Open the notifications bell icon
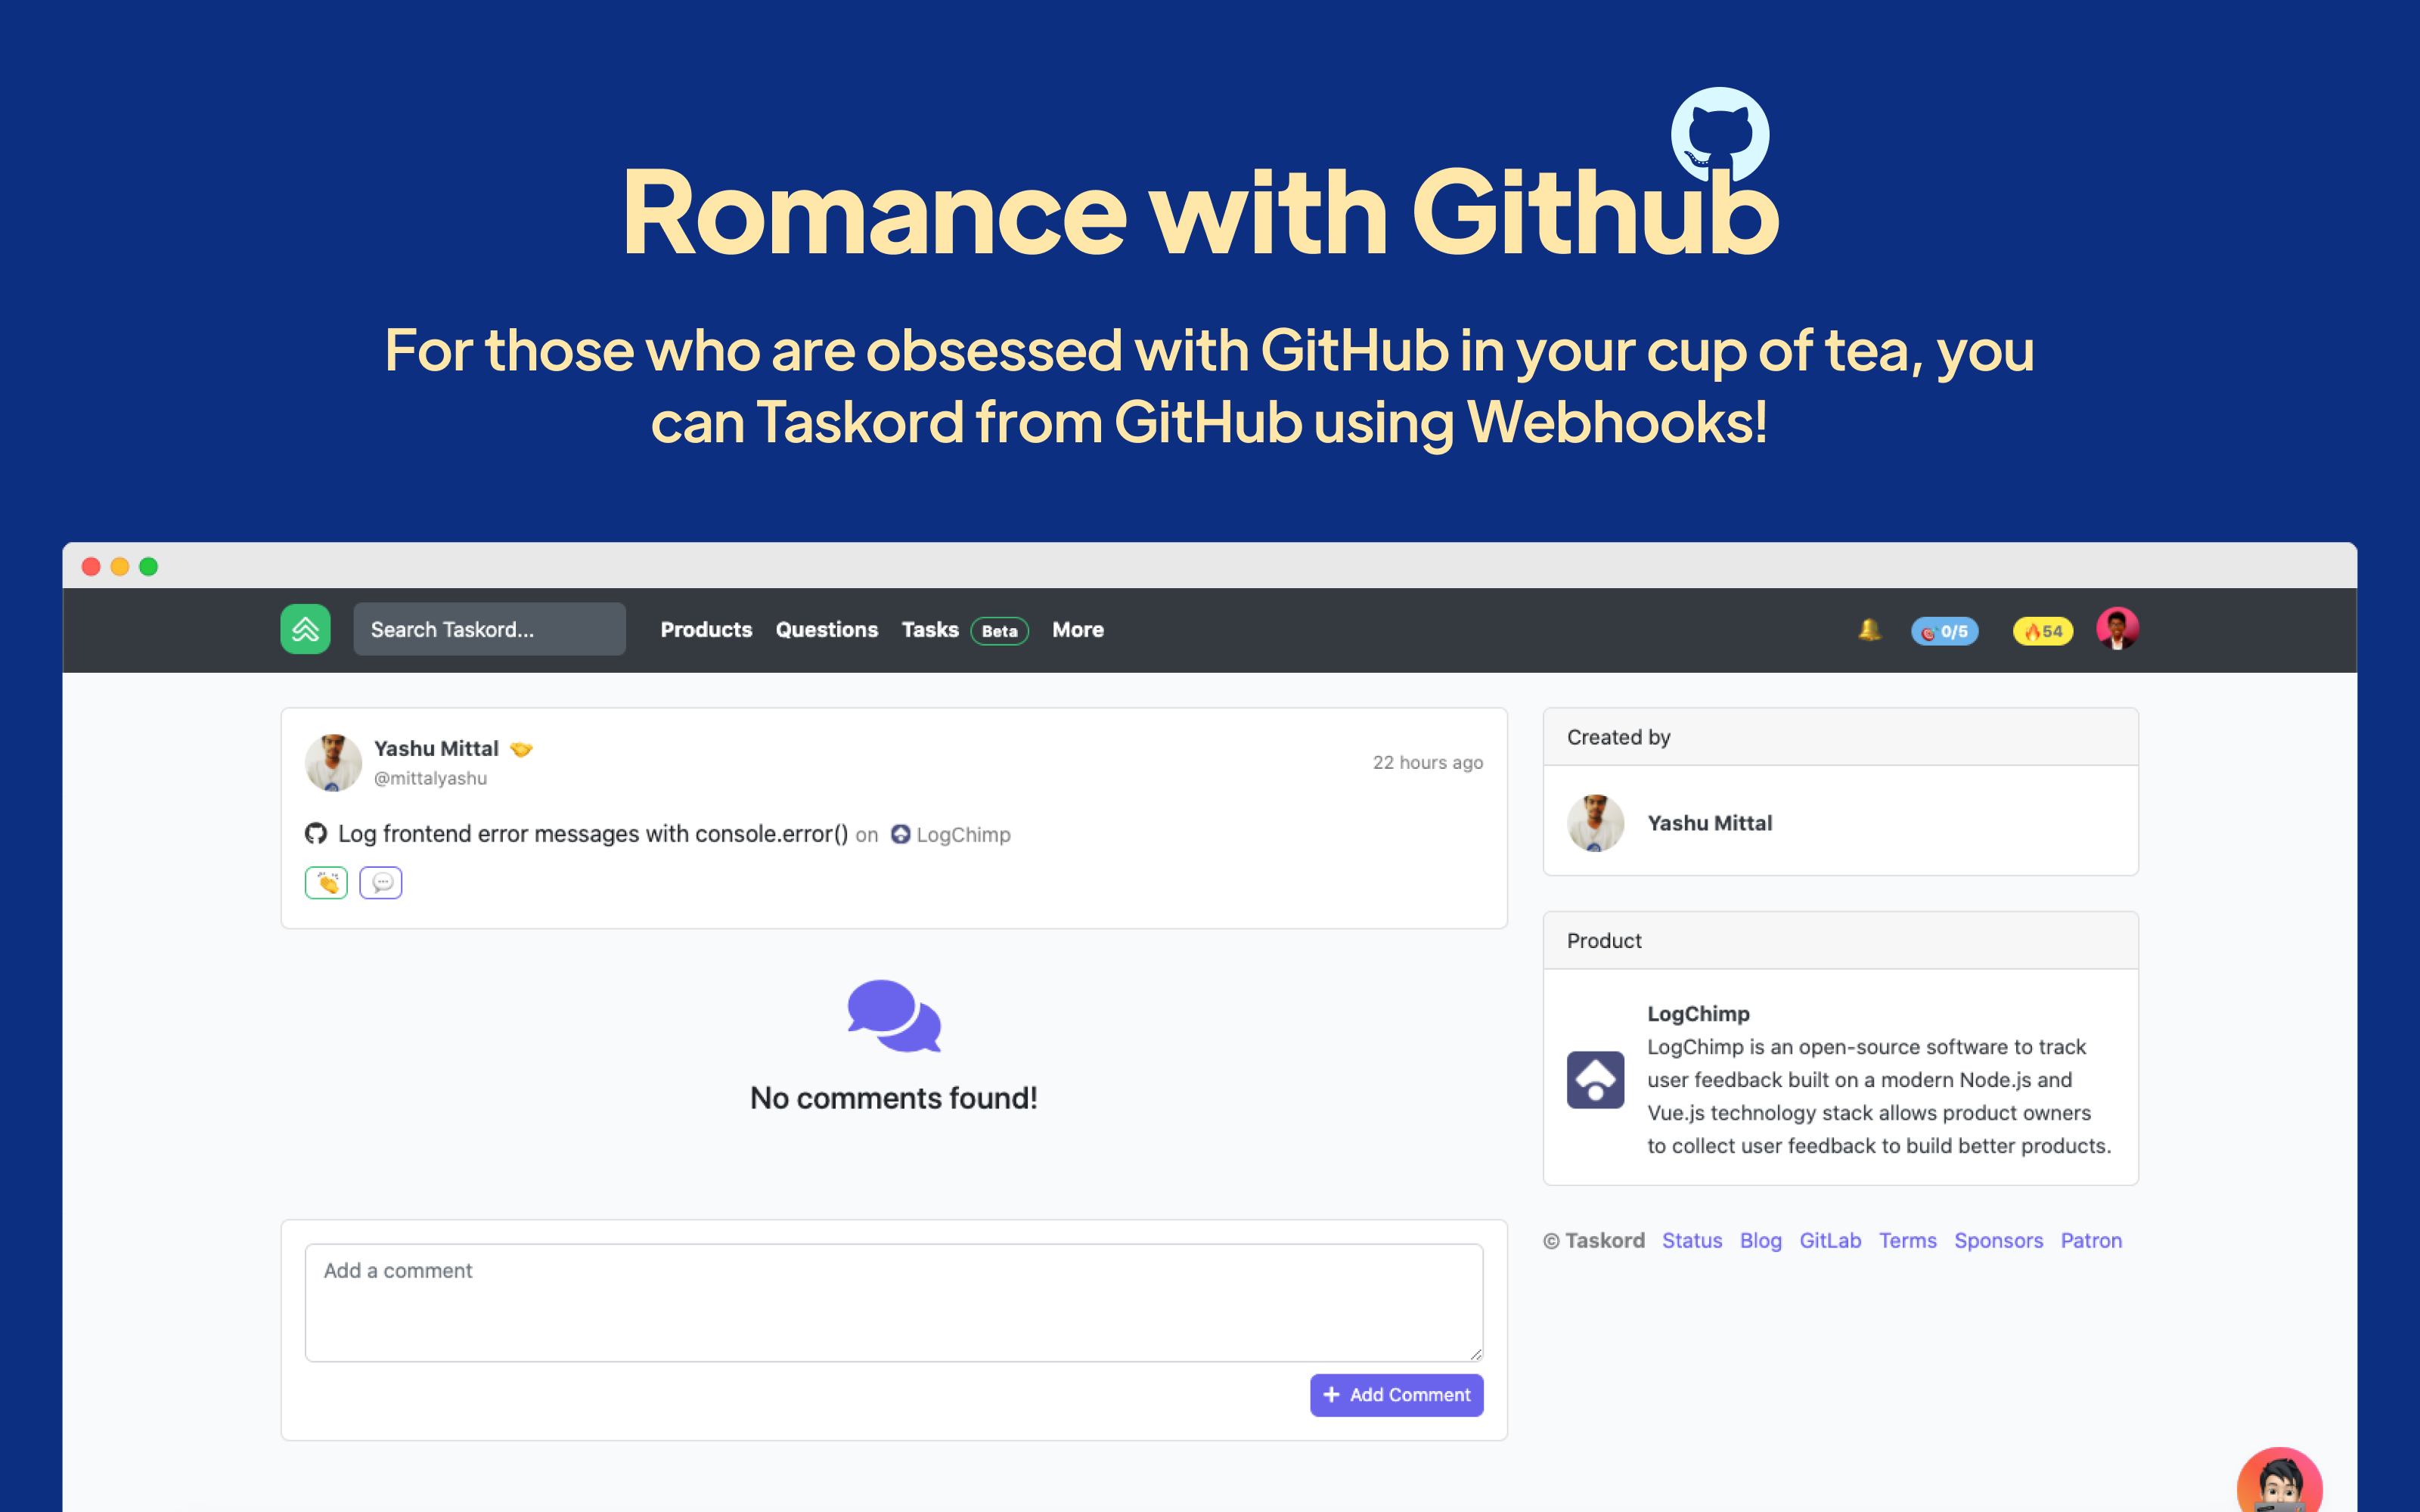The height and width of the screenshot is (1512, 2420). click(x=1869, y=629)
